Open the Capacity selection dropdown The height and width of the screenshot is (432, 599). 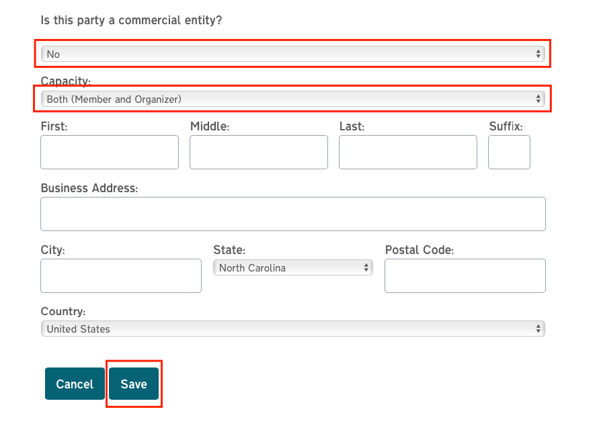pyautogui.click(x=292, y=99)
